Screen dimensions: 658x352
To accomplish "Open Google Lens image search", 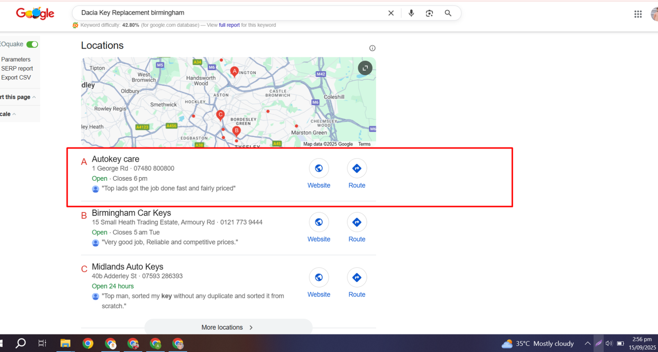I will pyautogui.click(x=429, y=13).
